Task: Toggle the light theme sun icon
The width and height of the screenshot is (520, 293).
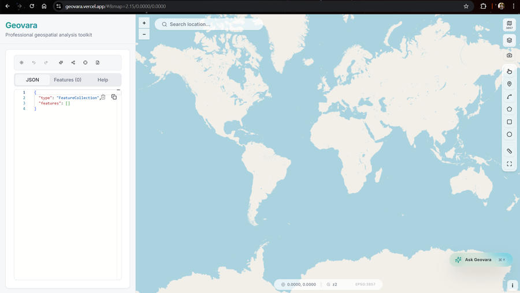Action: point(21,62)
